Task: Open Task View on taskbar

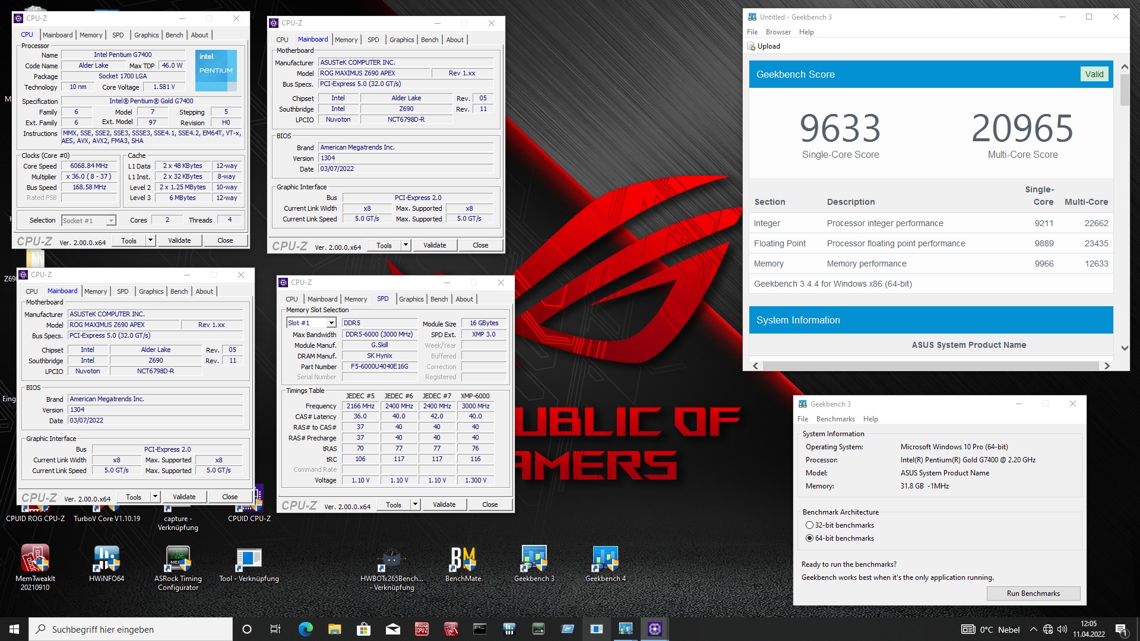Action: pos(275,629)
